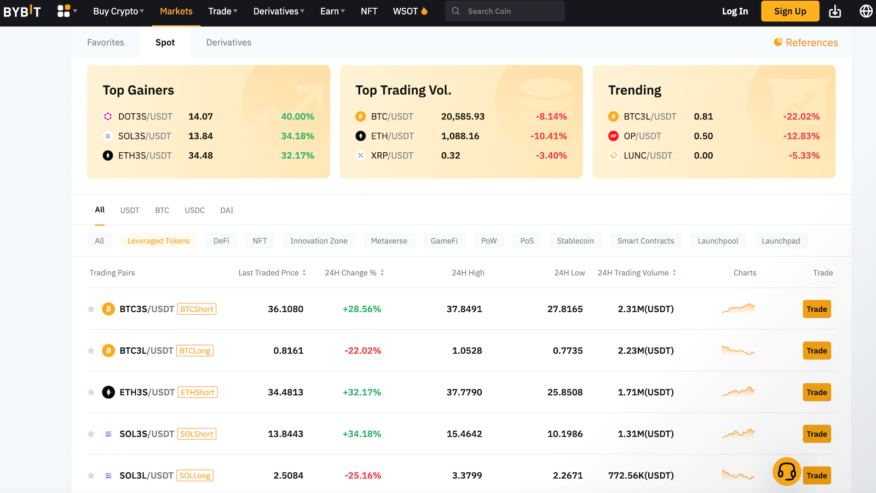Image resolution: width=876 pixels, height=493 pixels.
Task: Open the language globe icon
Action: 866,11
